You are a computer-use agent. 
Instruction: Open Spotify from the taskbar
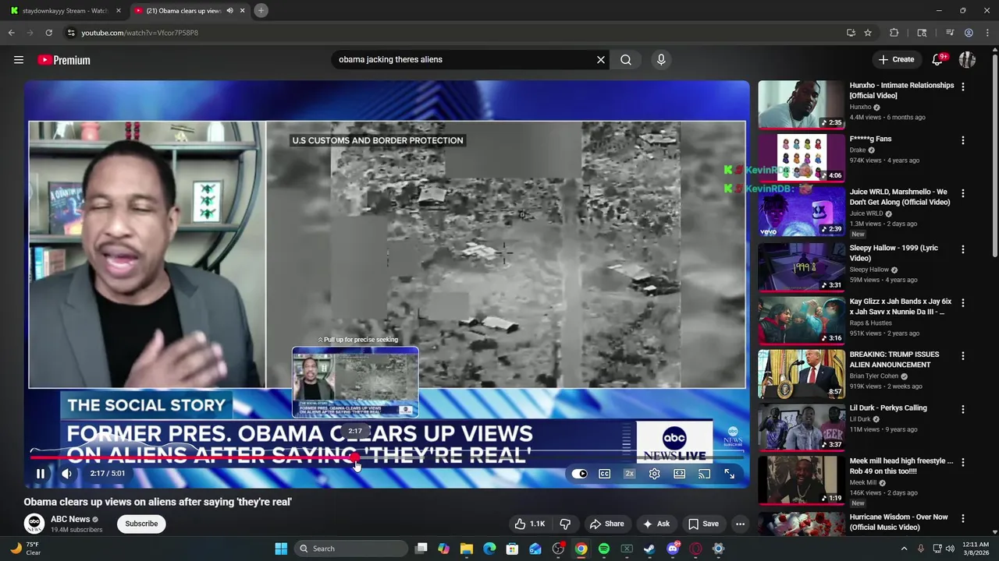[604, 549]
